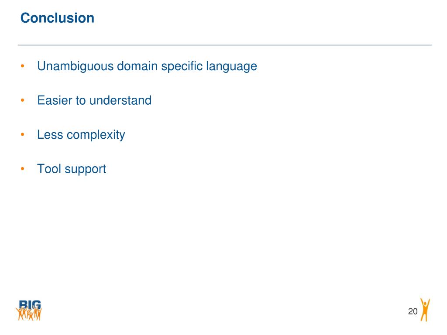447x335 pixels.
Task: Click the orange people figures under BIG
Action: 29,314
